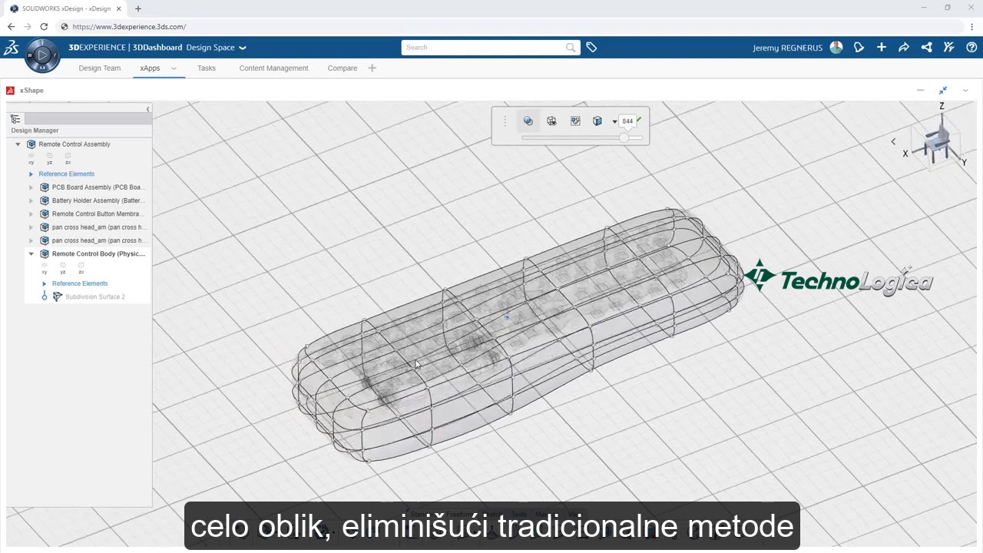Toggle yz plane under Remote Control Assembly
The image size is (983, 553).
[x=49, y=158]
